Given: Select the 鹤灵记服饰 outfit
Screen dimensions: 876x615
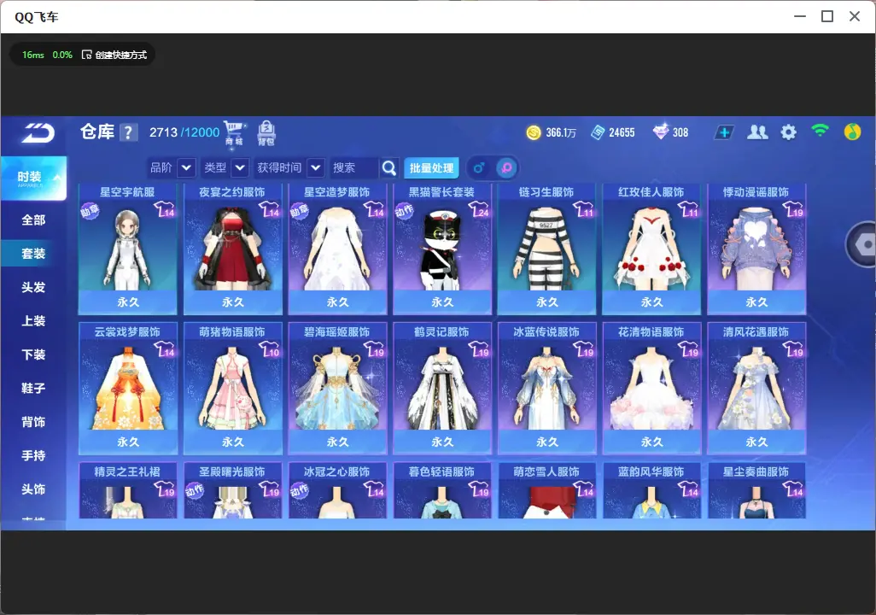Looking at the screenshot, I should [442, 389].
